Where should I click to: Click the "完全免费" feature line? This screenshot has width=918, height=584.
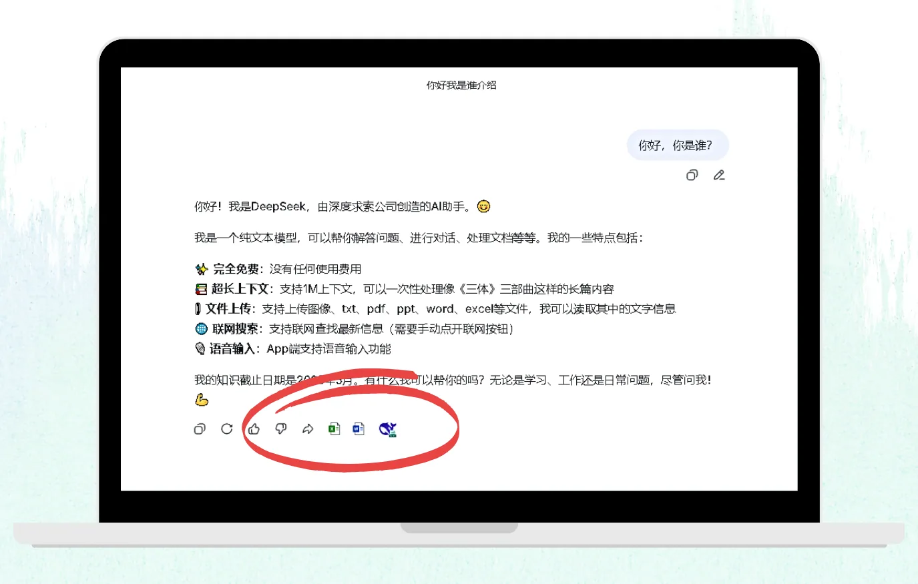point(278,269)
